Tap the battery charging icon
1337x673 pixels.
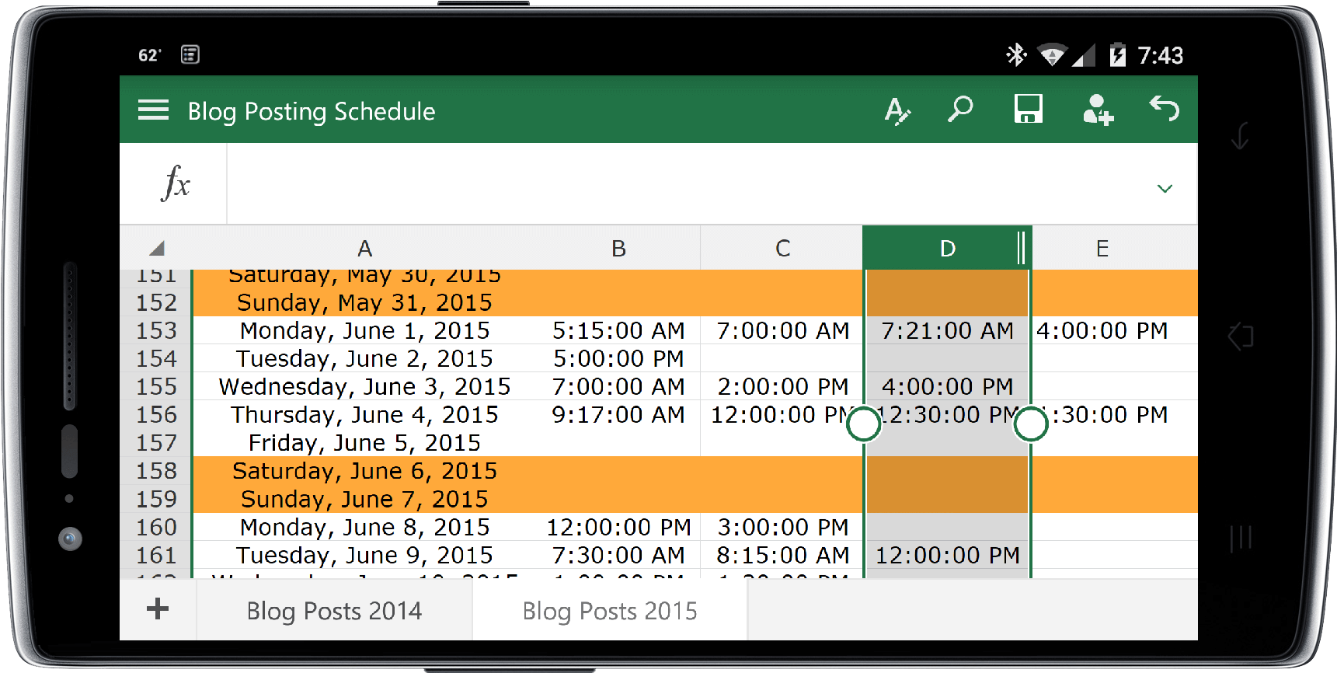tap(1117, 54)
